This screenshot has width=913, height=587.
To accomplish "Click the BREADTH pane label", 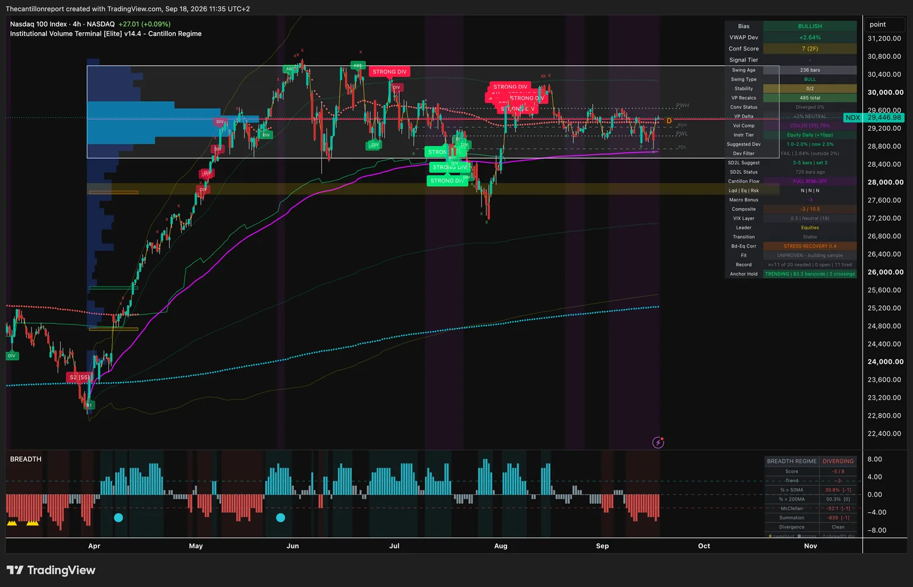I will click(26, 459).
